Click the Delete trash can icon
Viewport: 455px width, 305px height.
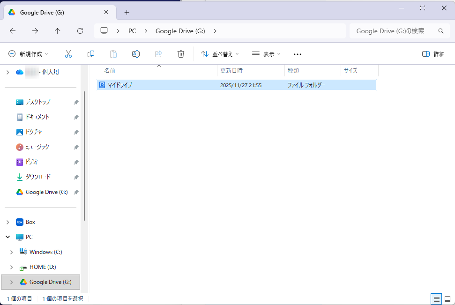pos(181,54)
